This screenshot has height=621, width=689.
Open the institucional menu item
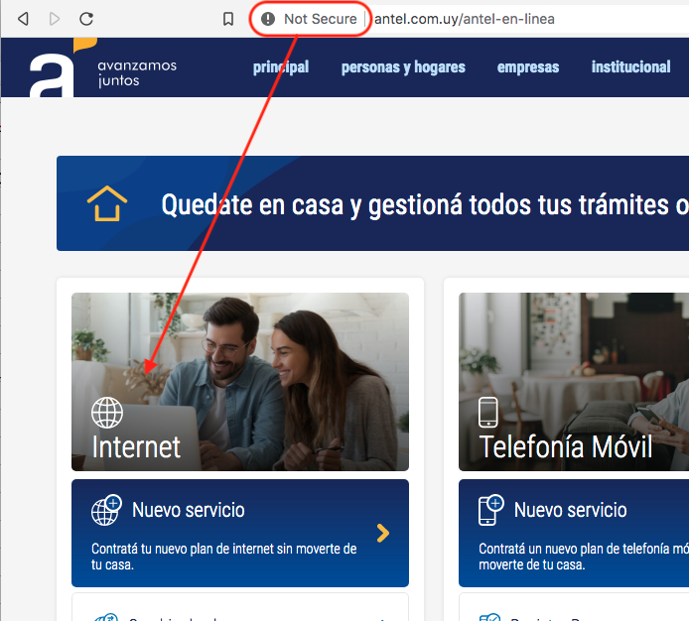click(x=631, y=67)
